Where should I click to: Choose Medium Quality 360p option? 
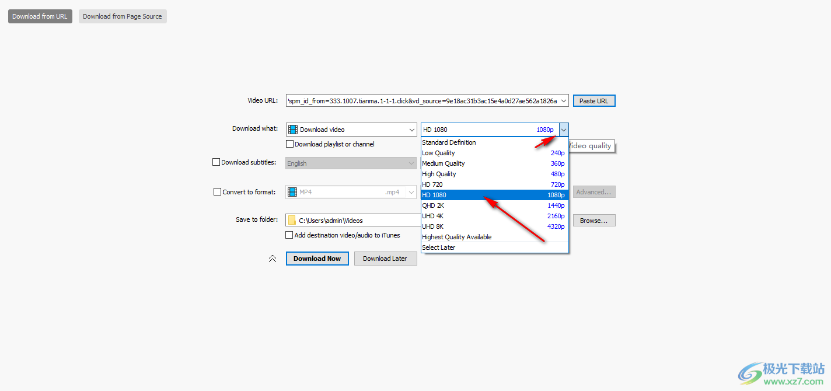pyautogui.click(x=494, y=163)
